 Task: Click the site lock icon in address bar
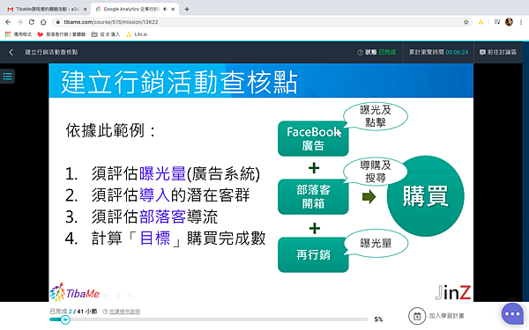(58, 22)
